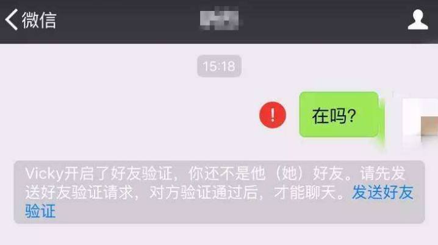Tap the 15:18 timestamp label
Image resolution: width=438 pixels, height=245 pixels.
219,66
